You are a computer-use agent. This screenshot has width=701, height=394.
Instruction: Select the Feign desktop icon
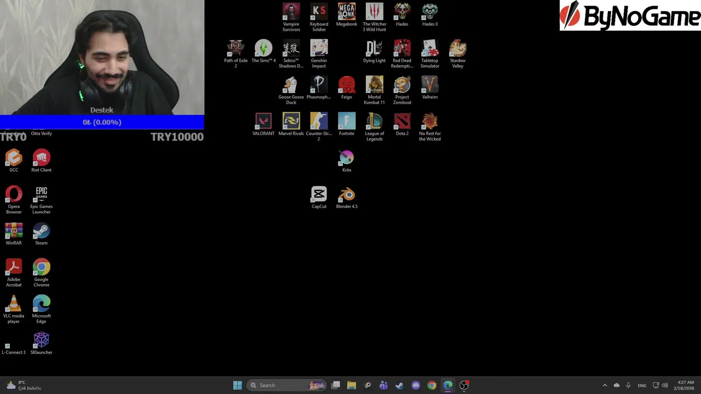[x=347, y=88]
